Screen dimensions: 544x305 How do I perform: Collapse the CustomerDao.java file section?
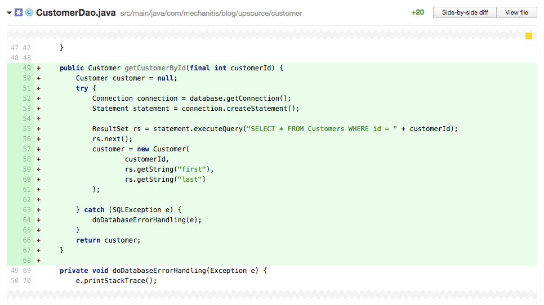click(9, 13)
